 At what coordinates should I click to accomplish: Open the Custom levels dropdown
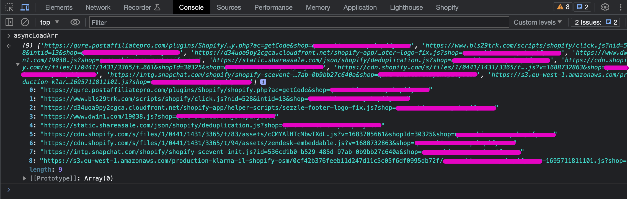click(x=538, y=22)
